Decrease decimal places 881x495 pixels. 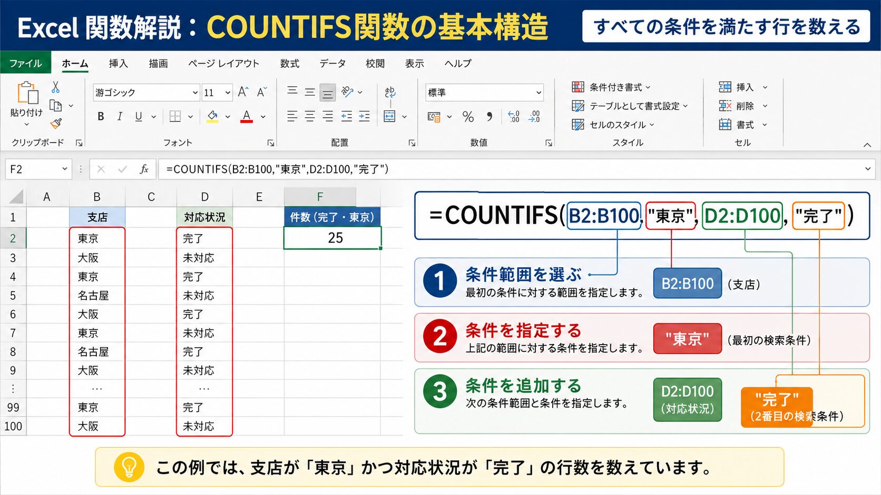534,116
